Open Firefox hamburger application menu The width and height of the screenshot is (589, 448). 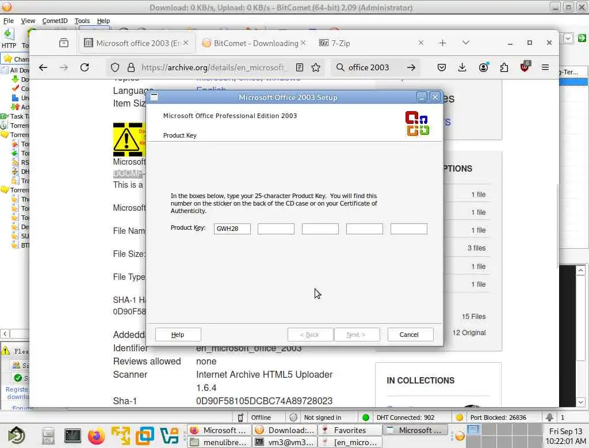pos(545,67)
